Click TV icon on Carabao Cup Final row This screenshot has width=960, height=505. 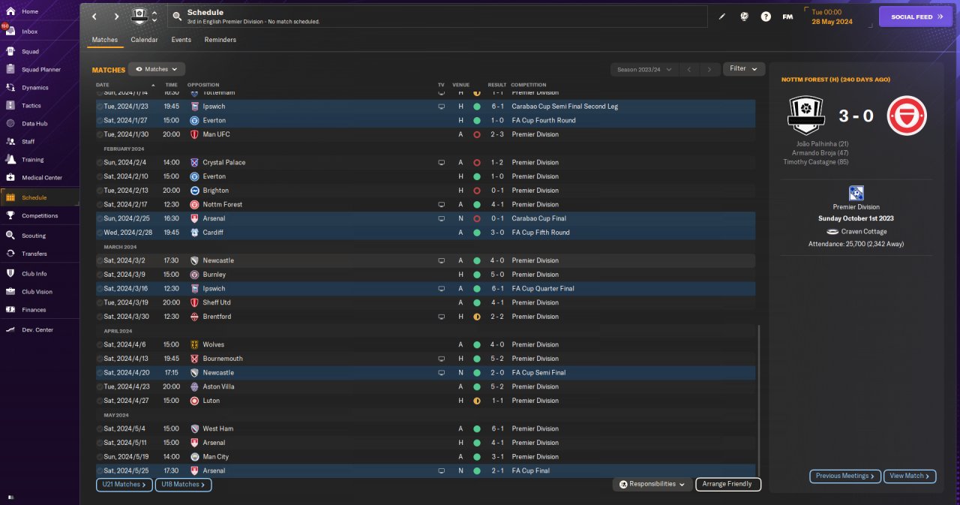pyautogui.click(x=441, y=218)
